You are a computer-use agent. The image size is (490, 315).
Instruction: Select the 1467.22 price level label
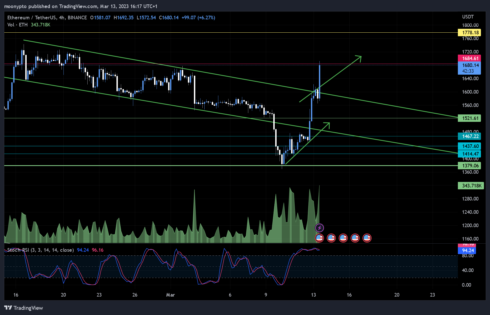(x=469, y=136)
